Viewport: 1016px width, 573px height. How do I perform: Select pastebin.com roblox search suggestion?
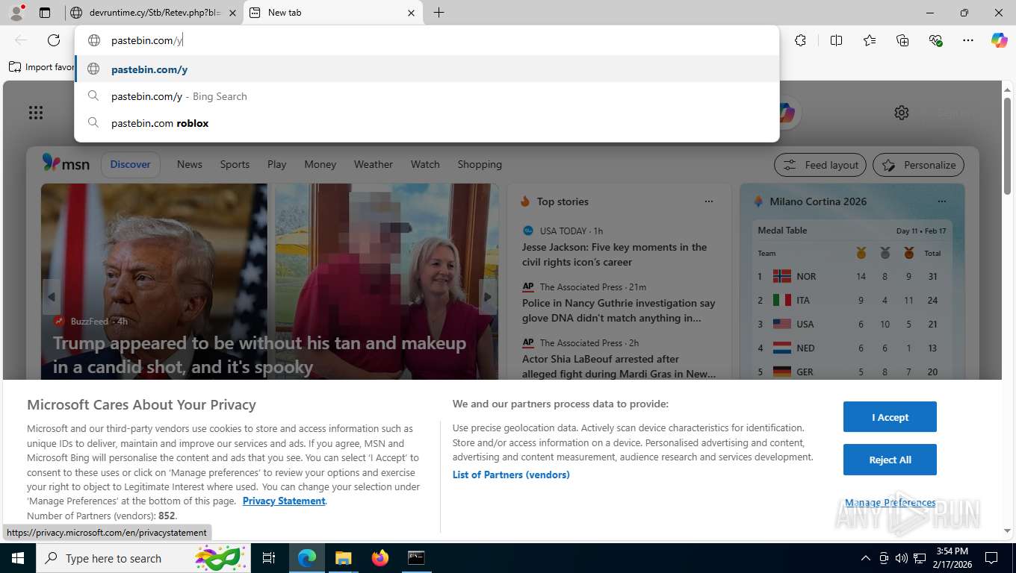click(427, 123)
